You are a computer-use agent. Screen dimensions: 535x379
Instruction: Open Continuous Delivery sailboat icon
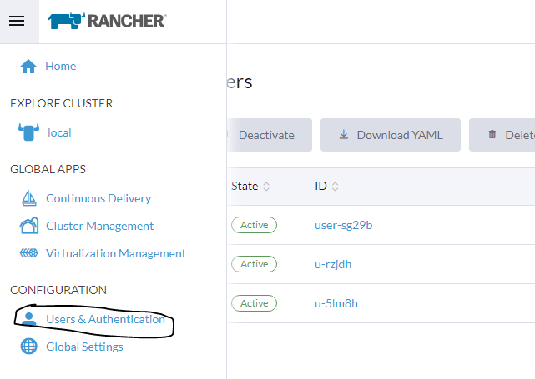point(28,198)
